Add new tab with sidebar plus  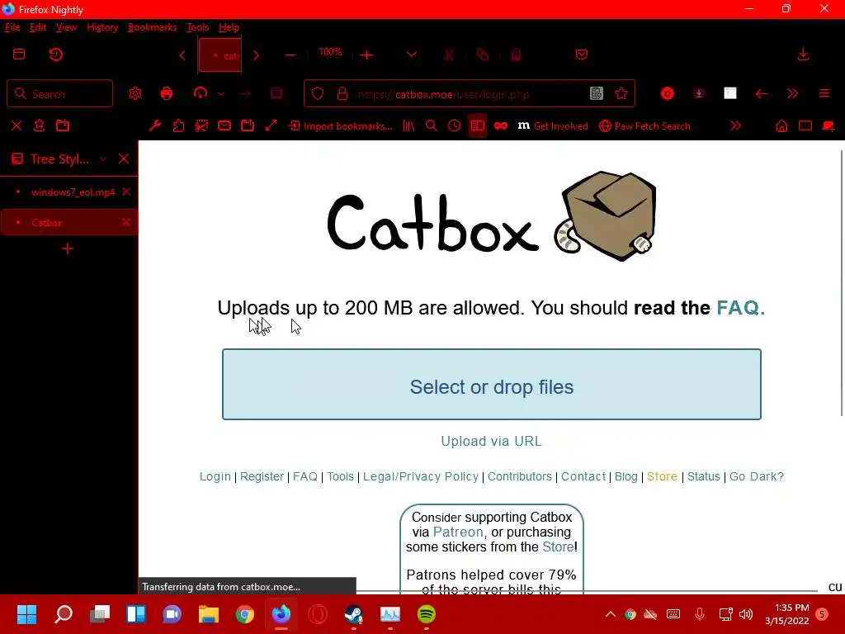coord(68,248)
